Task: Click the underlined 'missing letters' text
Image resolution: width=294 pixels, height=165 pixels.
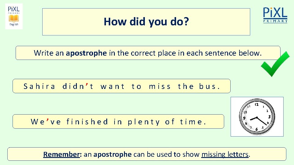Action: coord(225,155)
